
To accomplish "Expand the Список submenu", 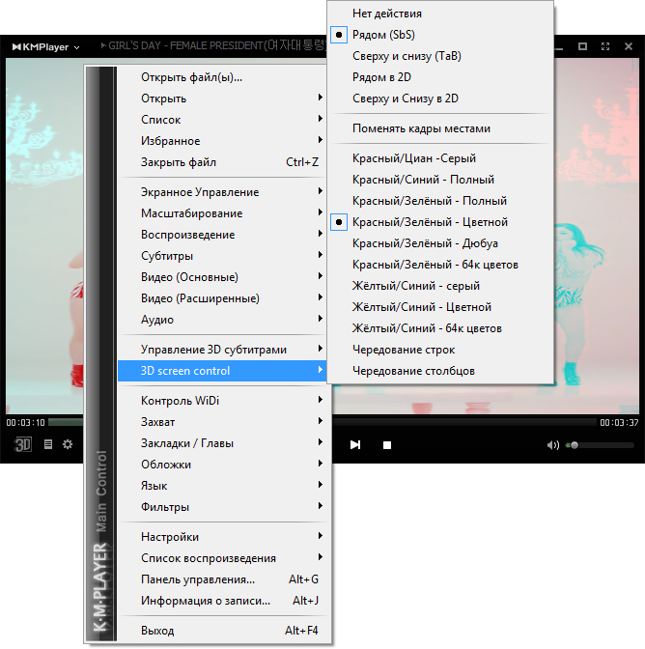I will point(223,120).
